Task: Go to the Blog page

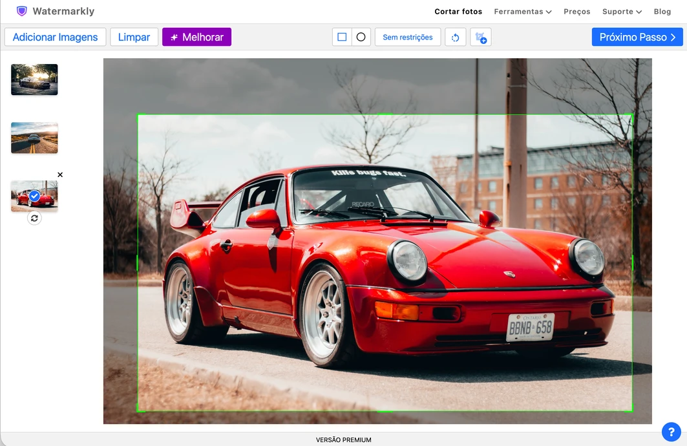Action: [x=662, y=12]
